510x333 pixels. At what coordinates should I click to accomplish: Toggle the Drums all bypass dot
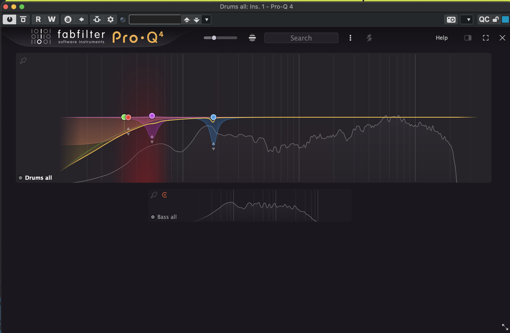20,178
